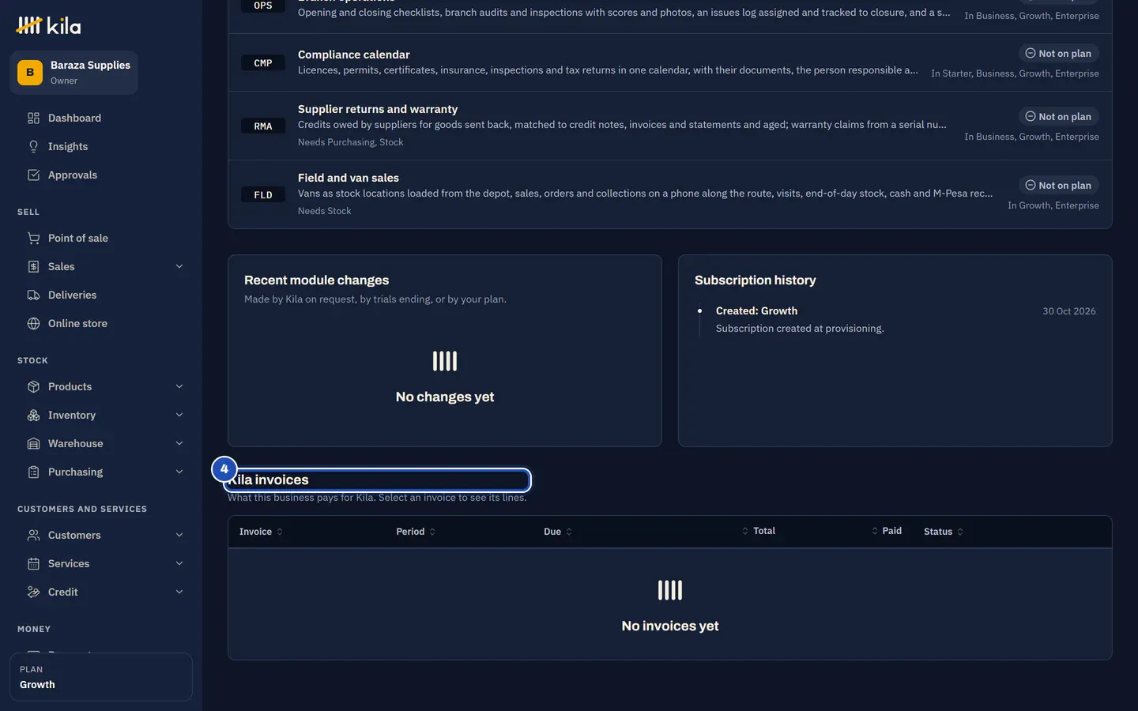This screenshot has width=1138, height=711.
Task: Navigate to Deliveries
Action: coord(101,295)
